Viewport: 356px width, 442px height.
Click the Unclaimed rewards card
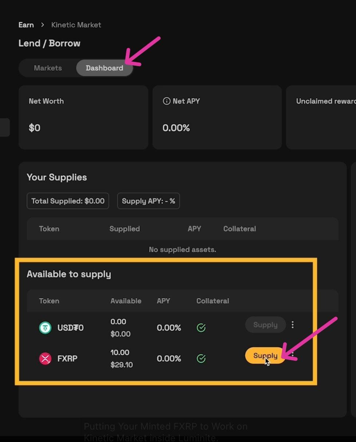click(321, 117)
